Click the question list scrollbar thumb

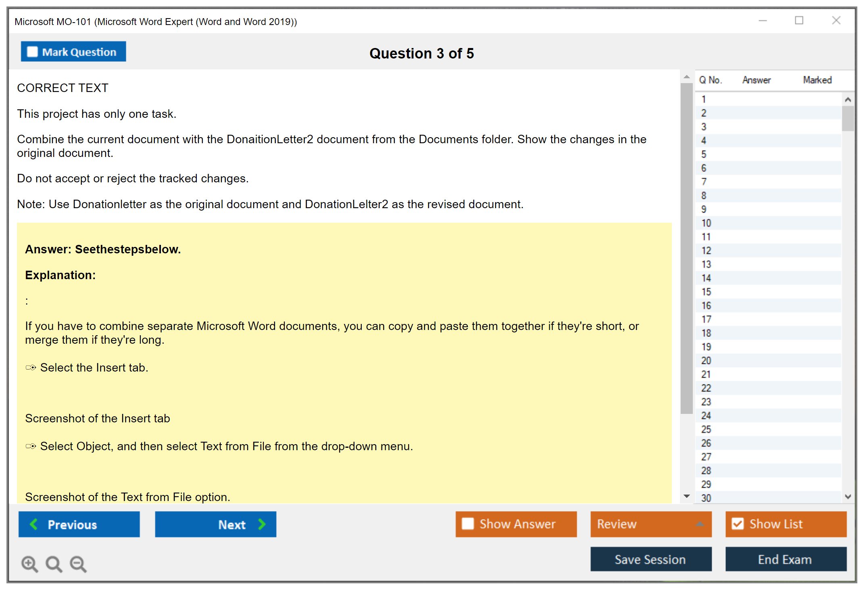coord(848,118)
